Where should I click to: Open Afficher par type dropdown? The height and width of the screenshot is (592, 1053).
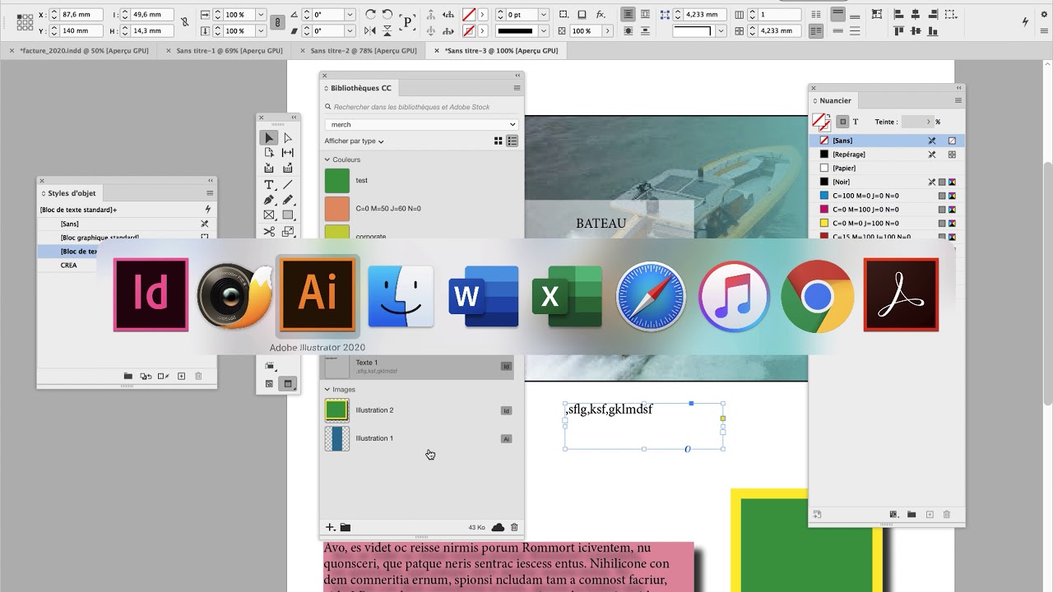click(x=354, y=141)
